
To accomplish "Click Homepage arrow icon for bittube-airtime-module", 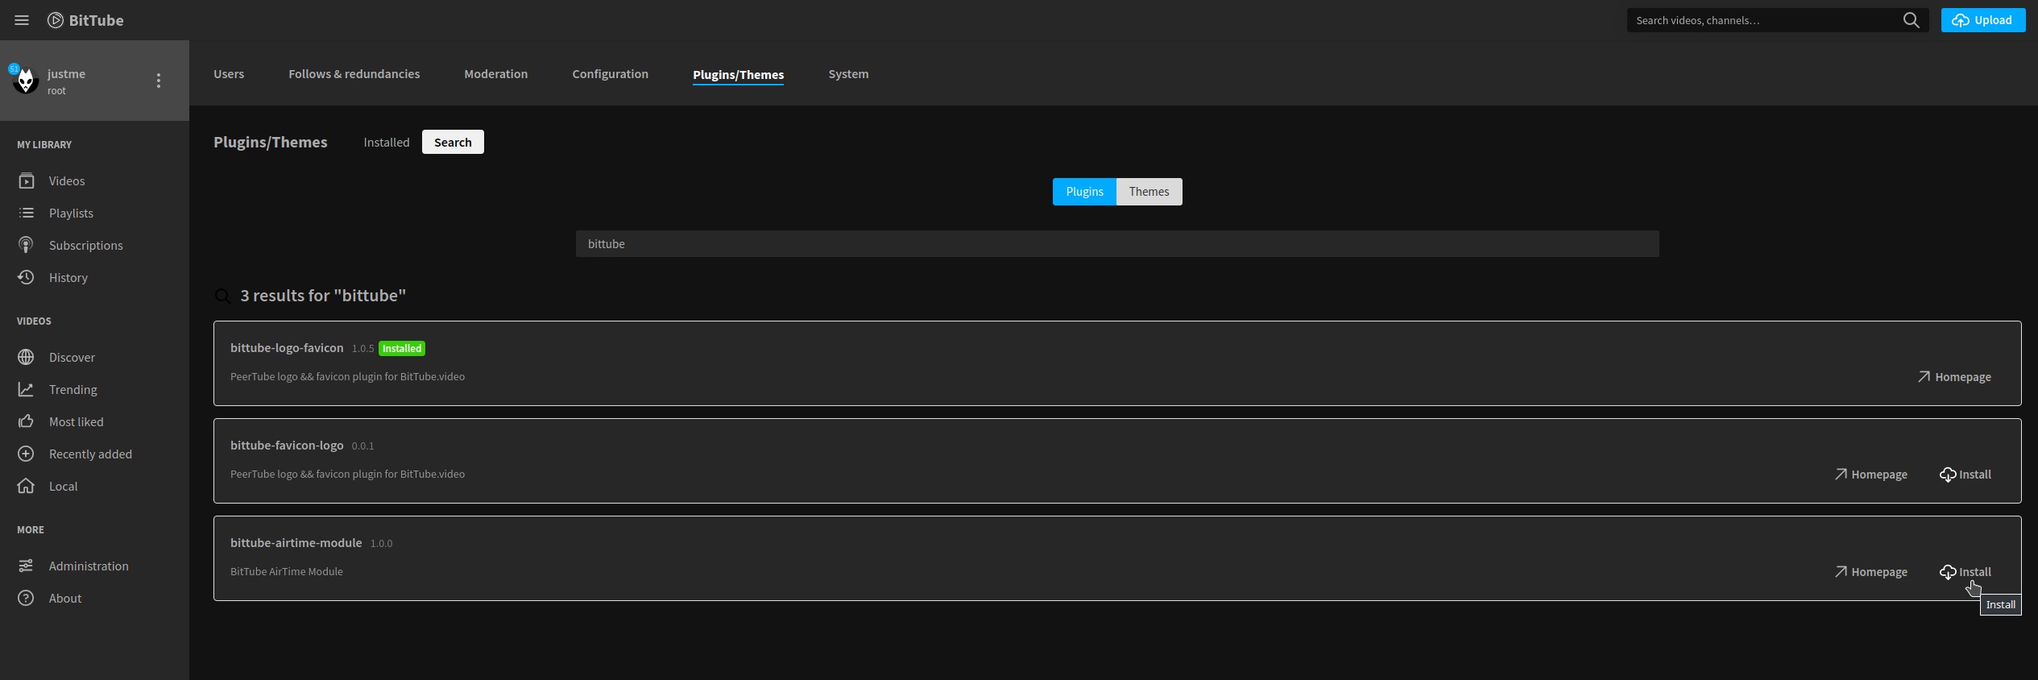I will (1841, 571).
